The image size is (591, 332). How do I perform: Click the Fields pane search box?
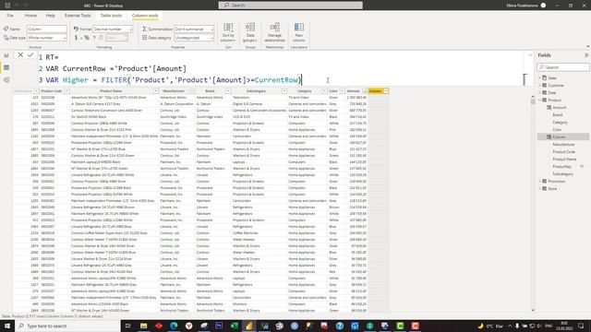pos(563,67)
